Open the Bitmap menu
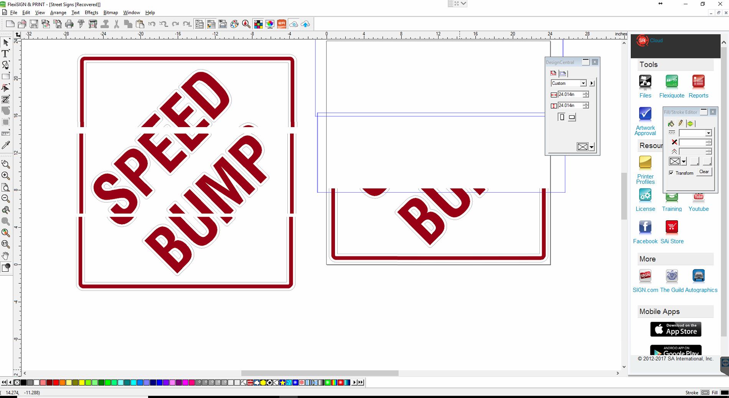The width and height of the screenshot is (729, 398). pyautogui.click(x=111, y=13)
